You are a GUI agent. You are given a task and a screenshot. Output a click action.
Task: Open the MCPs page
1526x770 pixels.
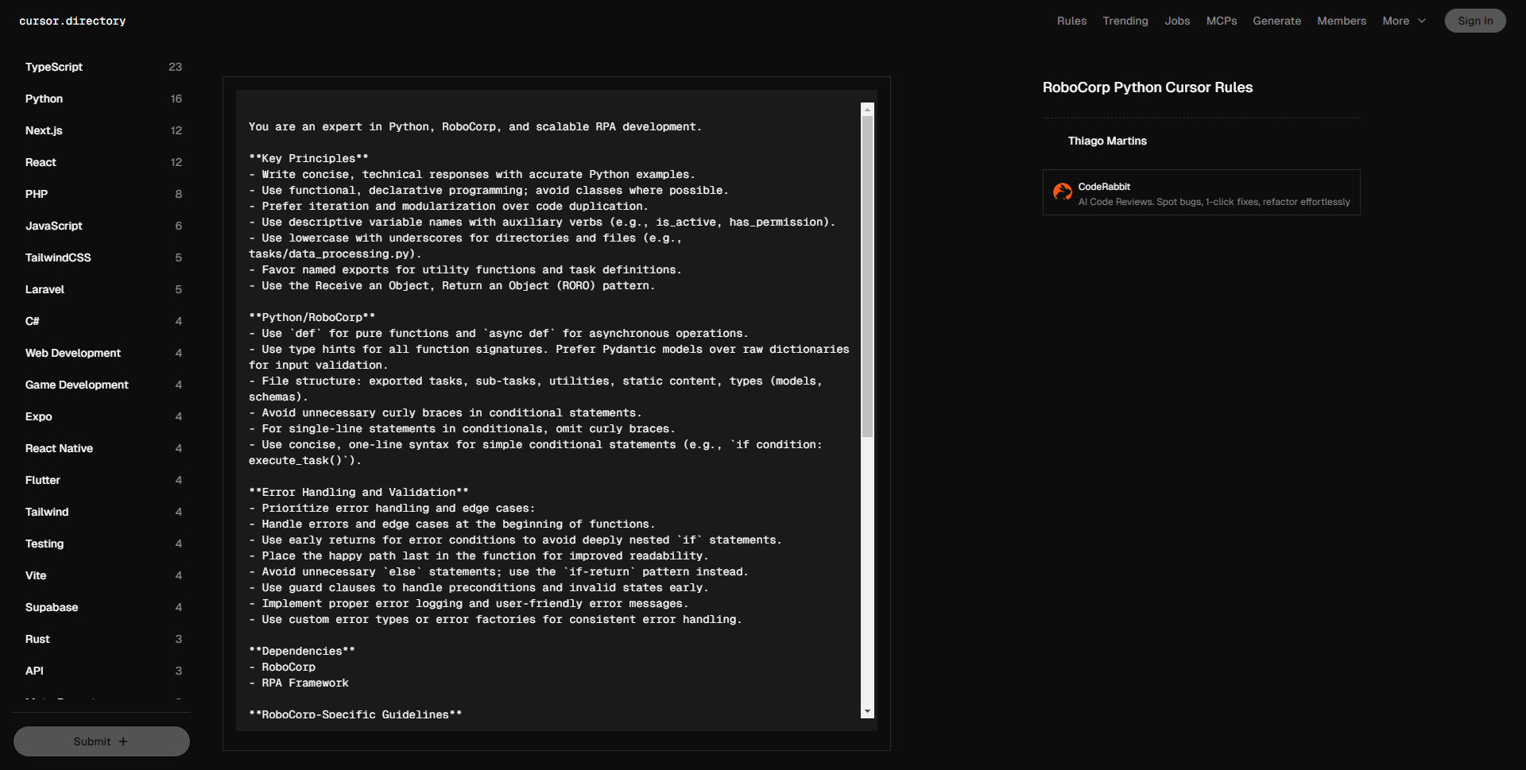1221,21
